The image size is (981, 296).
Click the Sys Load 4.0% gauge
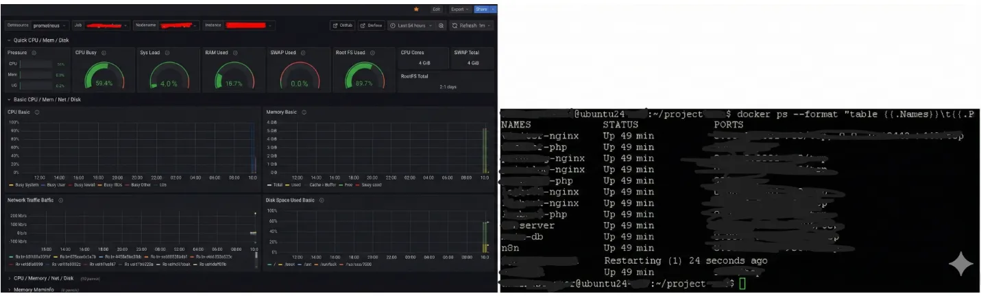point(169,75)
